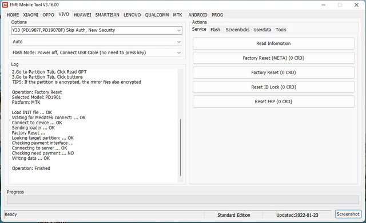Click the 'Standard Edition' status text
Viewport: 366px width, 223px height.
point(234,215)
